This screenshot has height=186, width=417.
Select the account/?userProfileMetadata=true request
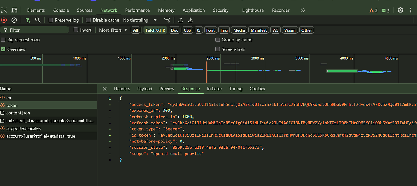pyautogui.click(x=49, y=136)
